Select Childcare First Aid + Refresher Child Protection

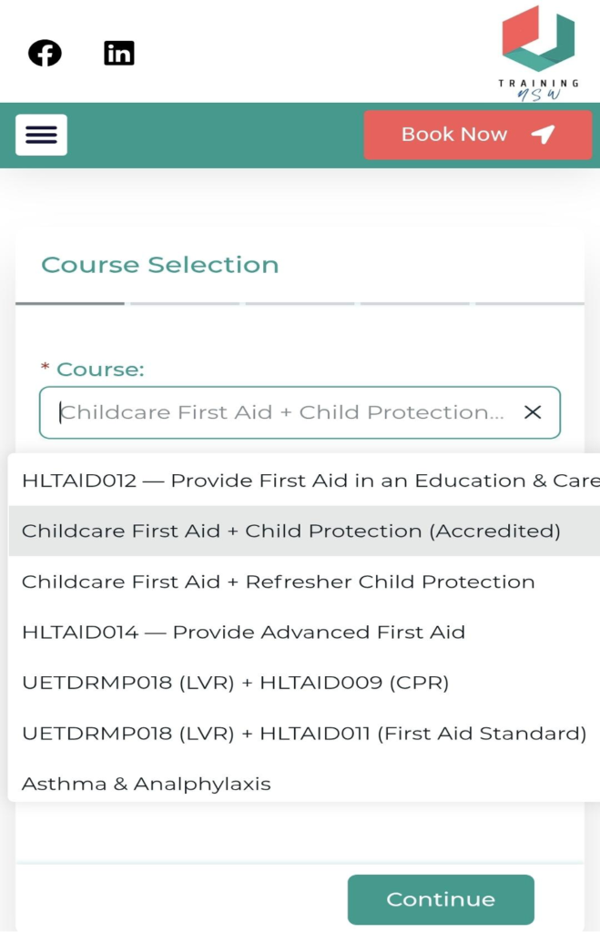[x=279, y=582]
